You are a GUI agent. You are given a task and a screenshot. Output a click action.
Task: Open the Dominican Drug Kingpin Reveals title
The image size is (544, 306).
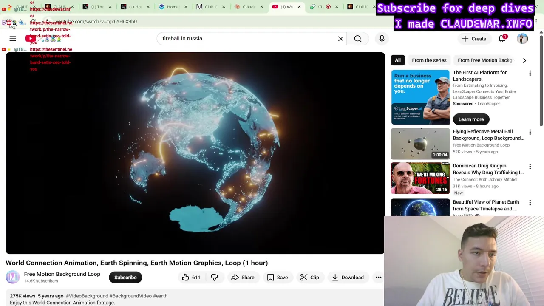[x=488, y=169]
